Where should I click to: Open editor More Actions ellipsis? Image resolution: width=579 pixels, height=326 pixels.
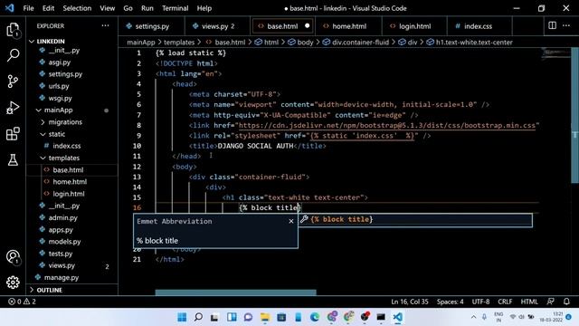coord(566,25)
